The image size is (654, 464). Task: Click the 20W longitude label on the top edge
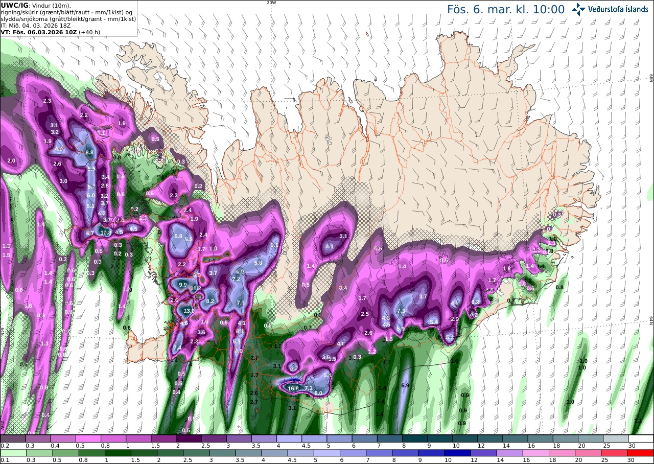(x=271, y=3)
